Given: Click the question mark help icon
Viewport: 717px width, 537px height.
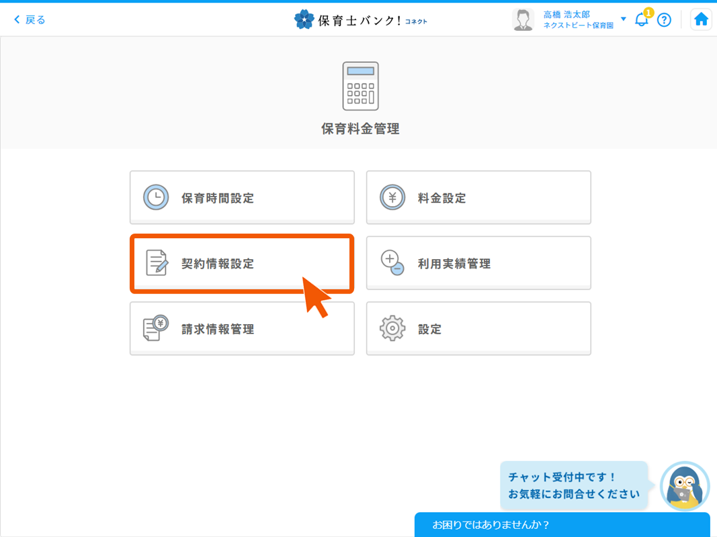Looking at the screenshot, I should click(665, 19).
